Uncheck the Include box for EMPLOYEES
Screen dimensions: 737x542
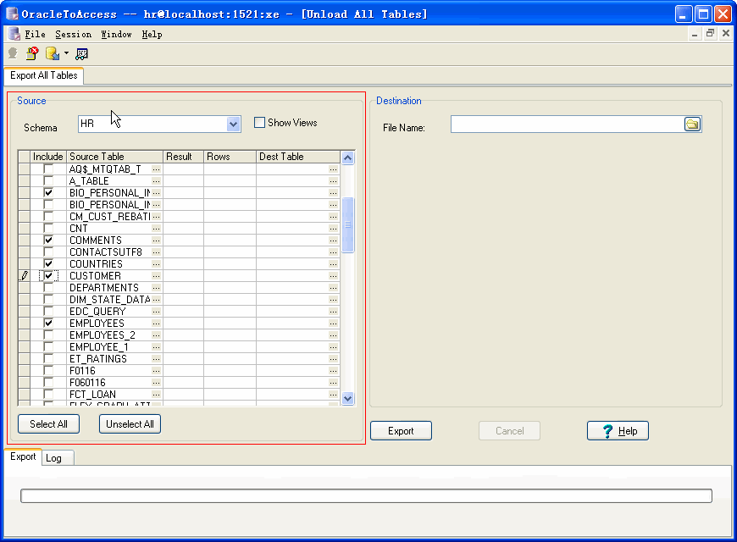click(x=48, y=323)
